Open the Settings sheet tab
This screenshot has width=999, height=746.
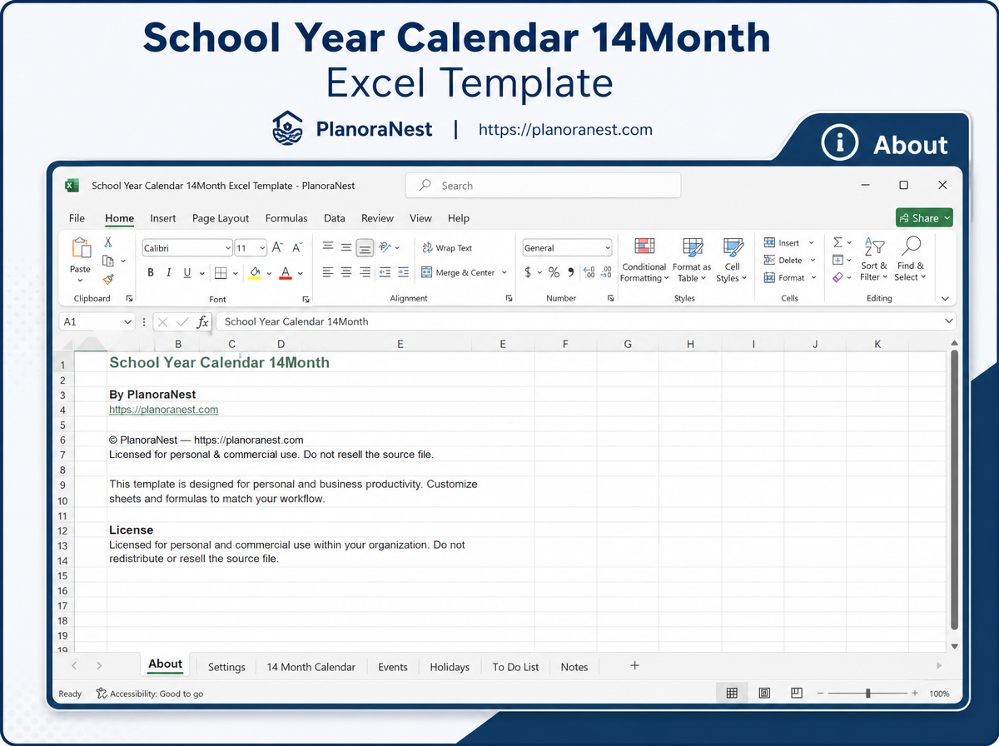click(x=226, y=667)
